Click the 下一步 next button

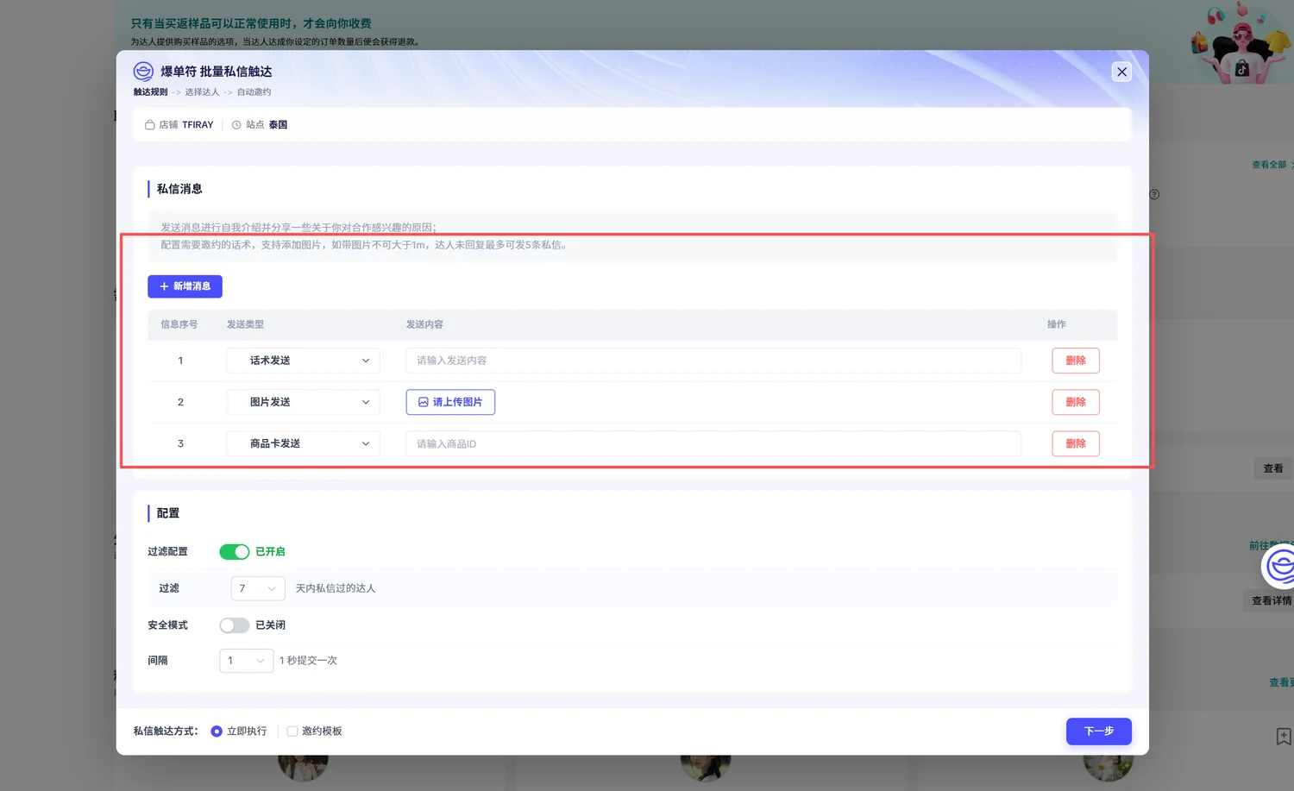click(1098, 731)
